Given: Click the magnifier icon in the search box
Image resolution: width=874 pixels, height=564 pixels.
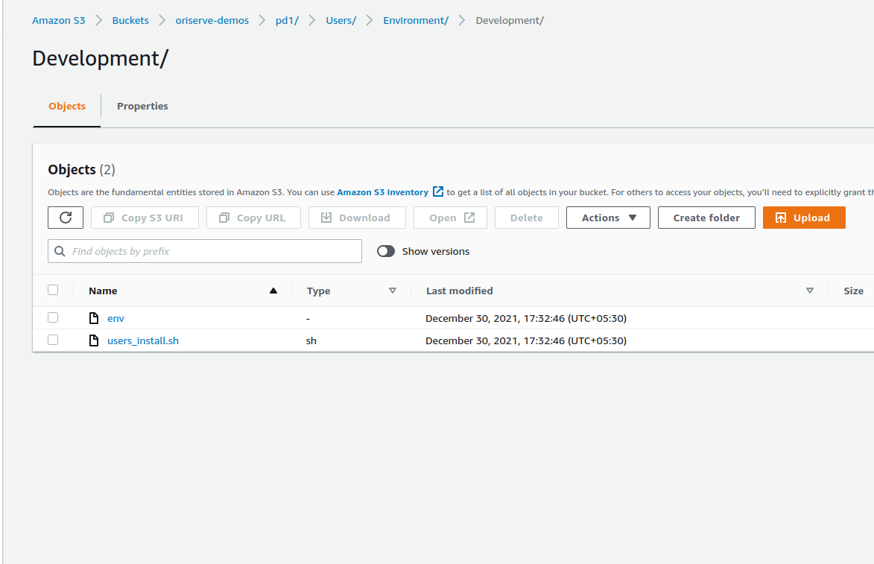Looking at the screenshot, I should pyautogui.click(x=60, y=252).
